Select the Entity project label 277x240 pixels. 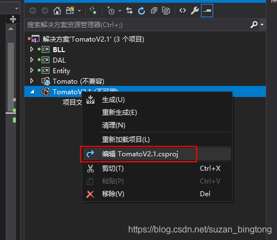click(62, 71)
